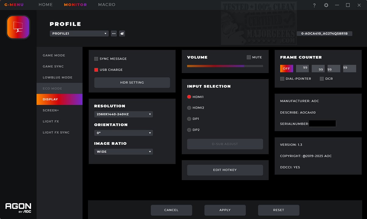Open Game Mode in the sidebar
Screen dimensions: 367x219
[x=59, y=55]
